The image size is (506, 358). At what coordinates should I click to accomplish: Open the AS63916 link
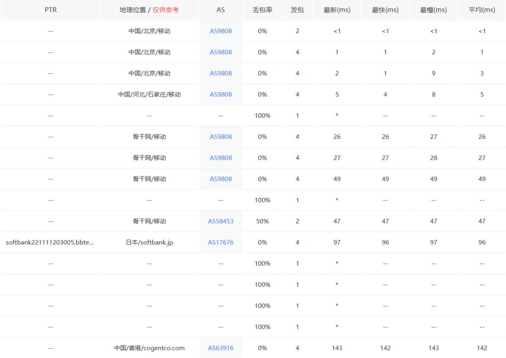(221, 348)
